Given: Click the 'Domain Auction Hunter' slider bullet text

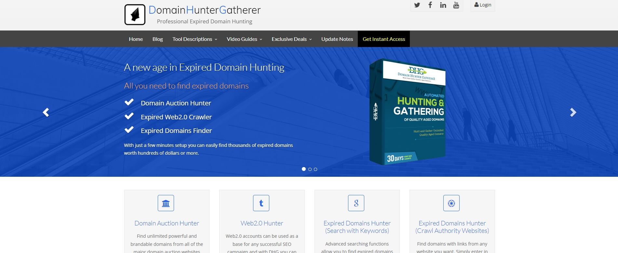Looking at the screenshot, I should click(x=176, y=103).
